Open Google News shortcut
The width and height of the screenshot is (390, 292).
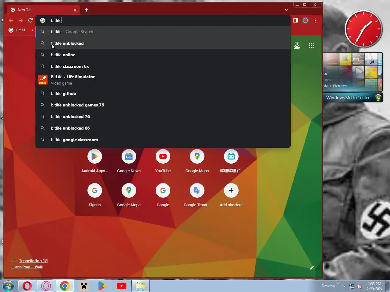[x=129, y=161]
